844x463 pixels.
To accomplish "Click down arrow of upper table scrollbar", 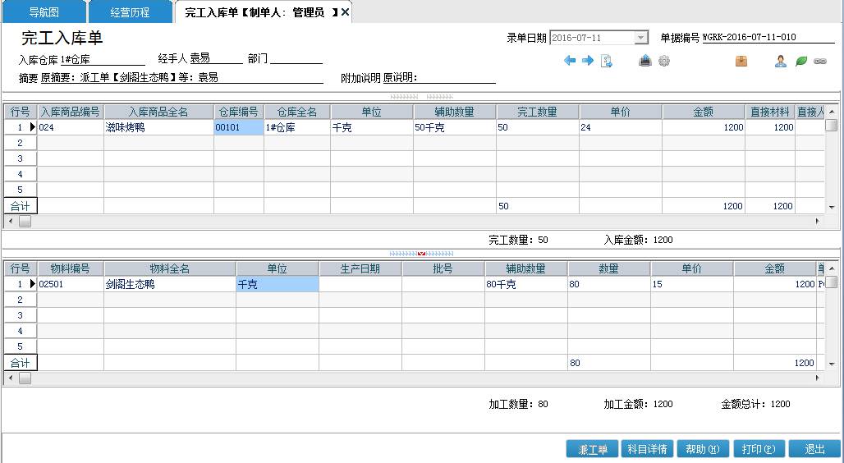I will point(832,207).
